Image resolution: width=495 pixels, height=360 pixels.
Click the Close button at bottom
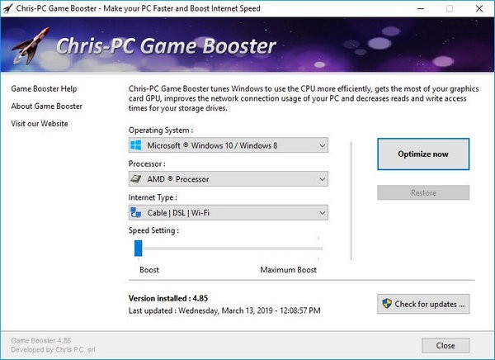445,345
